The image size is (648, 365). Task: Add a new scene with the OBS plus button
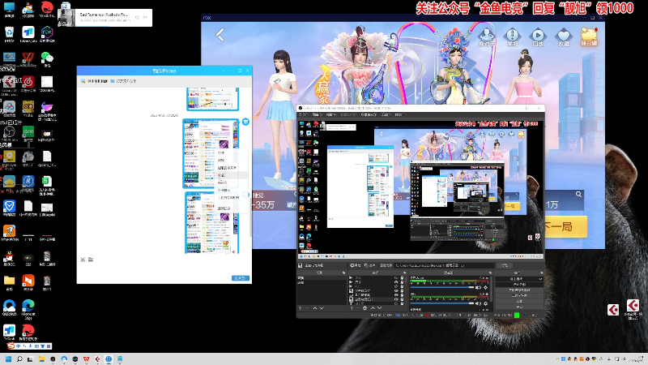300,308
